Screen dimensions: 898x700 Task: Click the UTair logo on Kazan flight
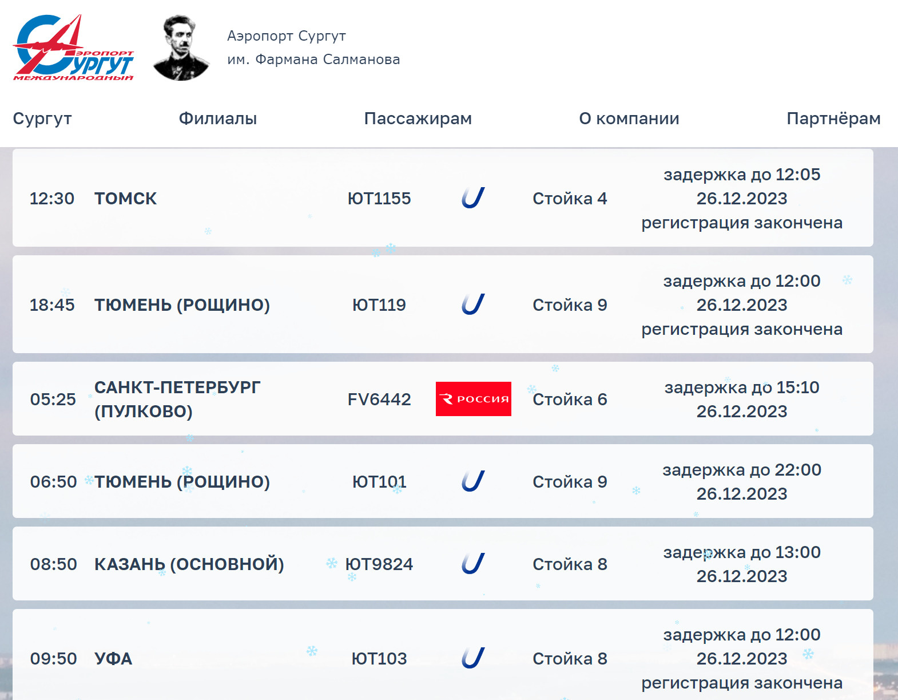click(x=473, y=564)
